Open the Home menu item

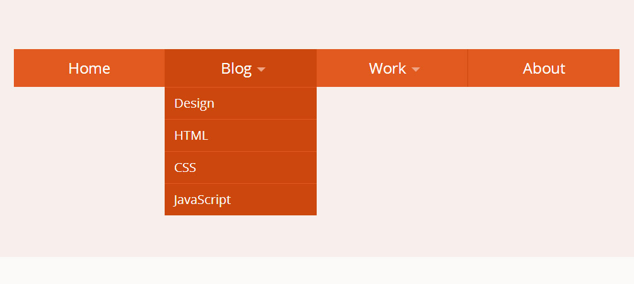click(90, 68)
